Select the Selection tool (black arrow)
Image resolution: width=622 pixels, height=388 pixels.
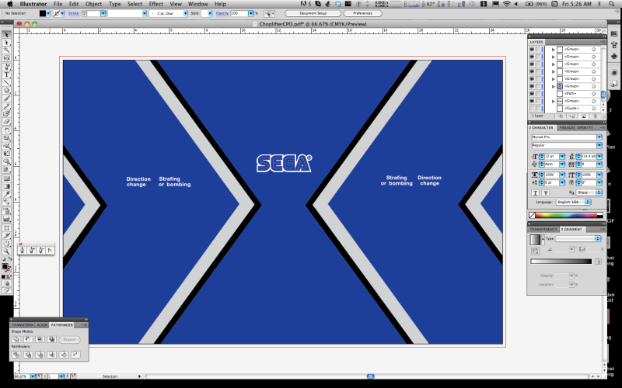pyautogui.click(x=6, y=35)
